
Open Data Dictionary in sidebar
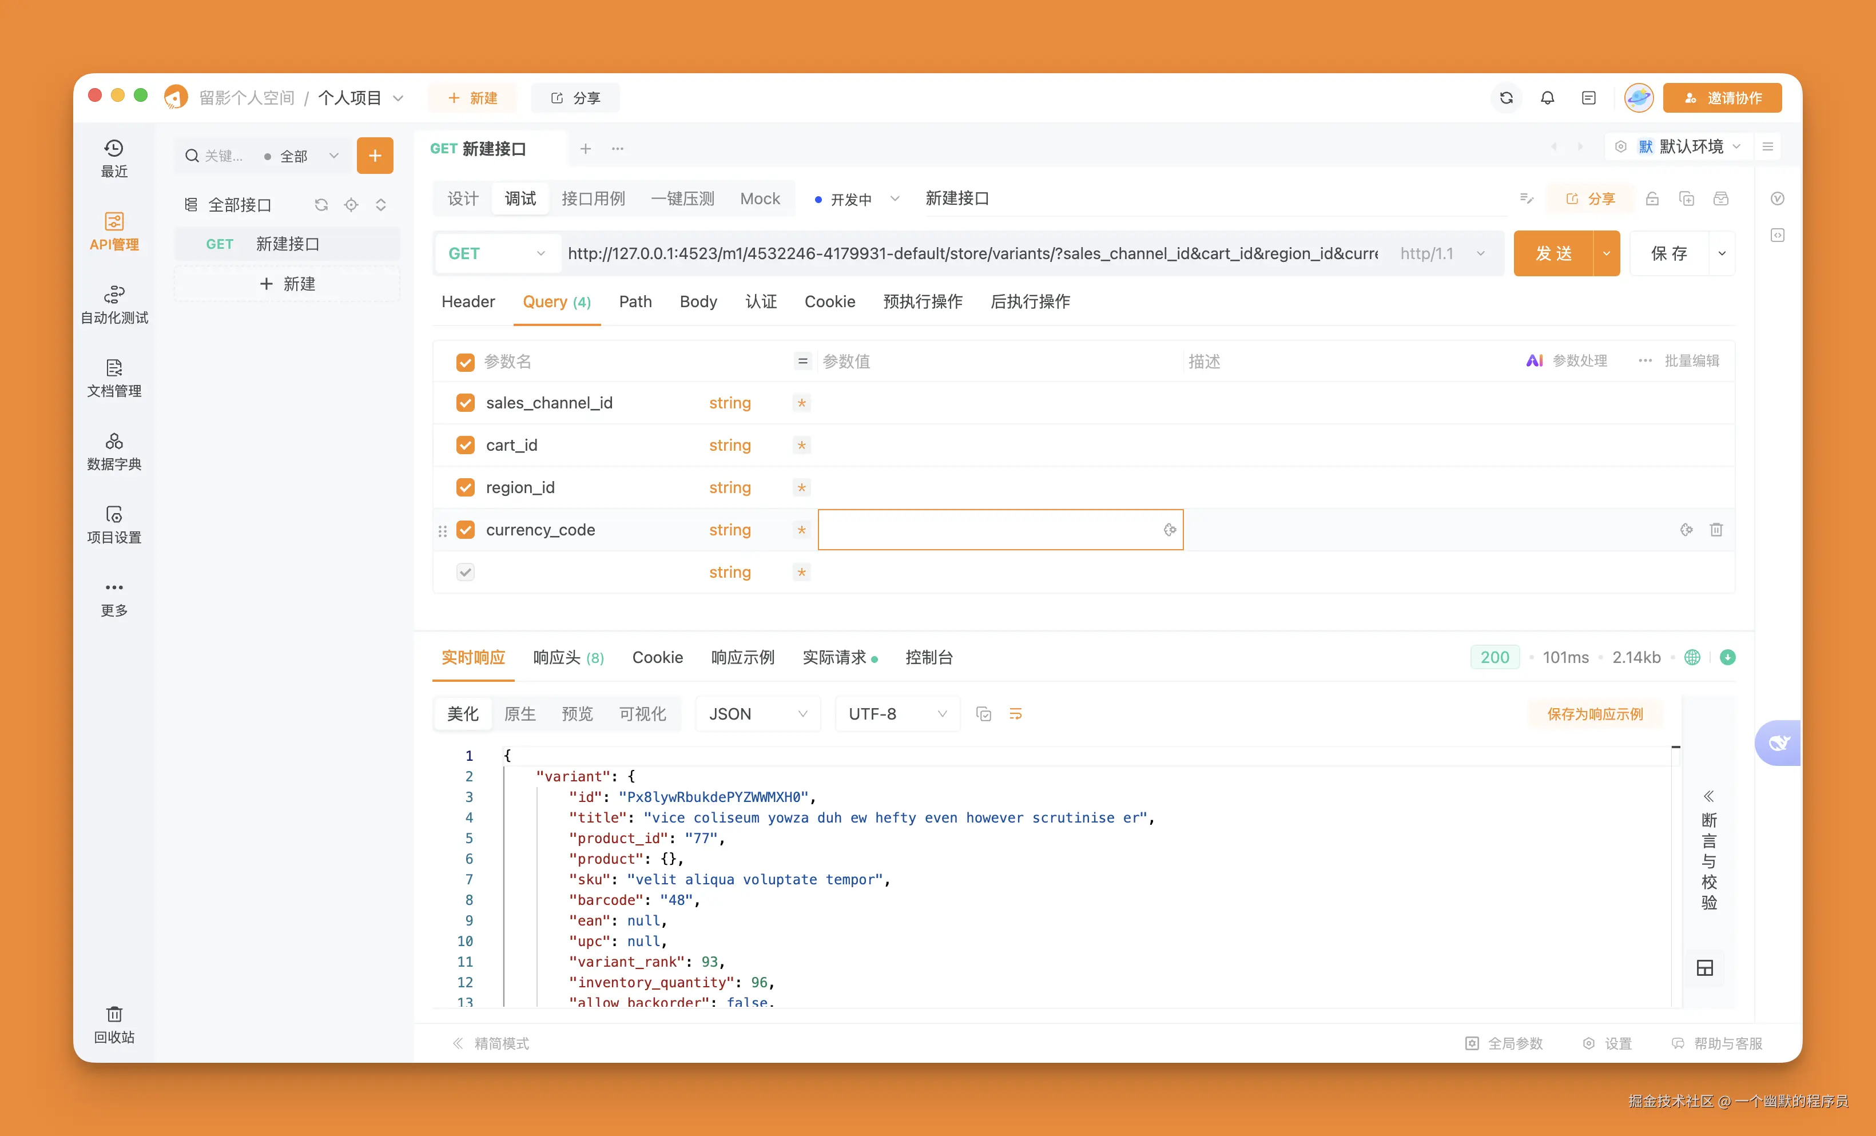coord(114,451)
